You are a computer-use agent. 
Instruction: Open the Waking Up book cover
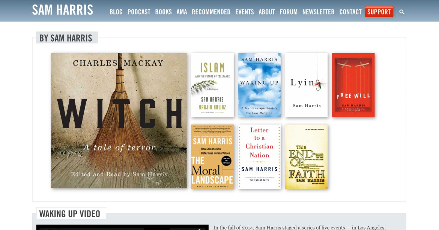(260, 85)
